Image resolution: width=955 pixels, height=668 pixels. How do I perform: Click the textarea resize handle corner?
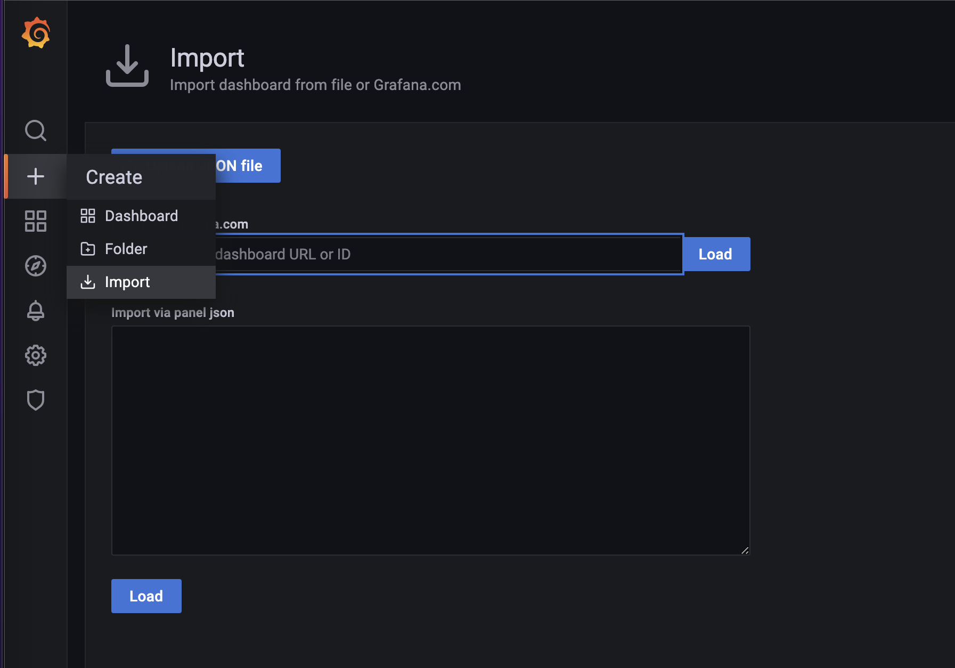point(745,550)
